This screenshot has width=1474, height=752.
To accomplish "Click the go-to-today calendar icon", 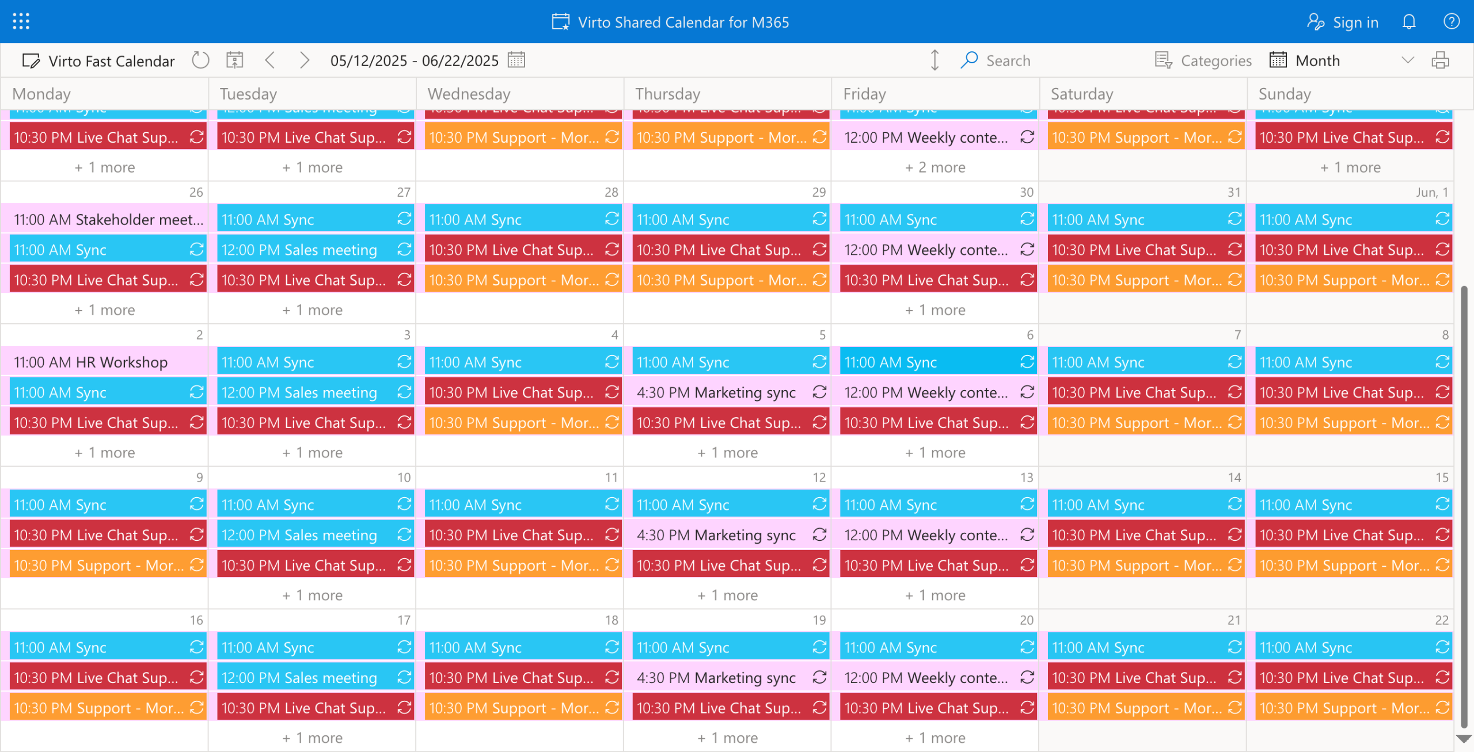I will (x=234, y=60).
